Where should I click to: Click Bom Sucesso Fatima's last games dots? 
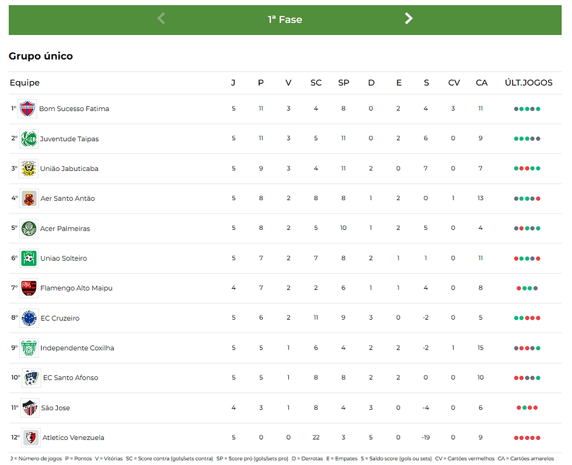click(527, 109)
